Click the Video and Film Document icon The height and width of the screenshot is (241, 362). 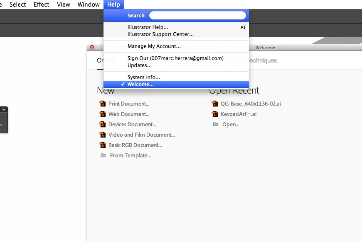(x=103, y=135)
